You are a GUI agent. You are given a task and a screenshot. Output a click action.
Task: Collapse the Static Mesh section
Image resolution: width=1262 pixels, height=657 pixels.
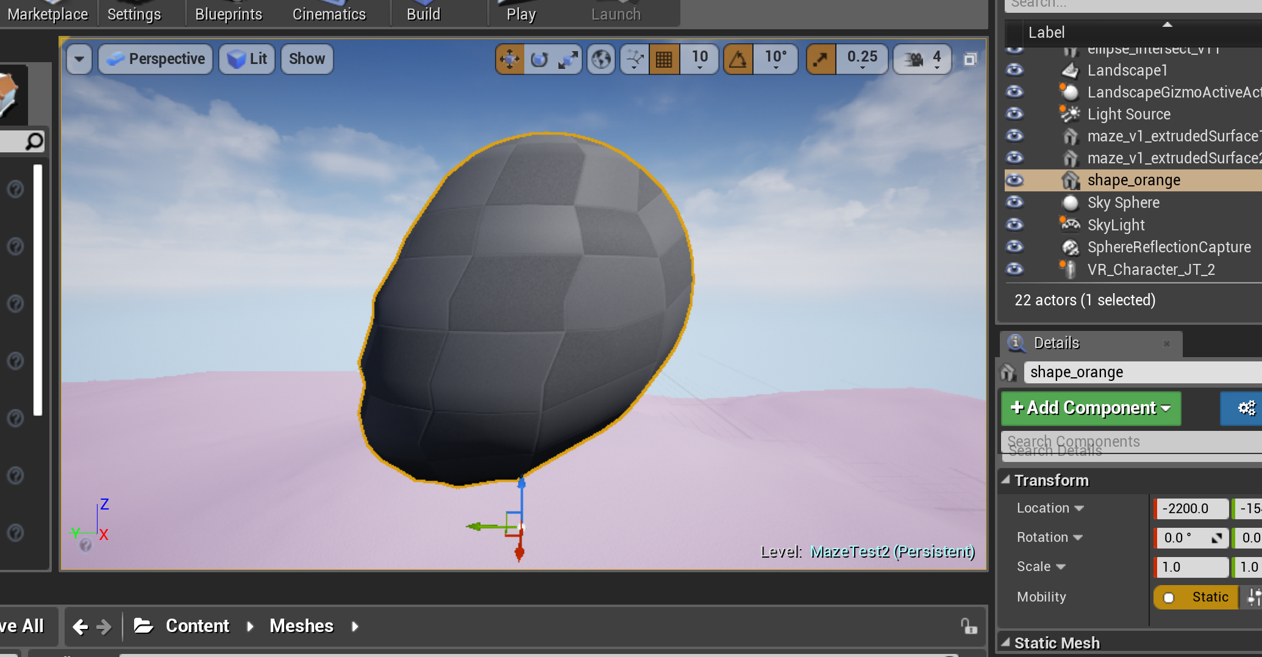[1006, 643]
